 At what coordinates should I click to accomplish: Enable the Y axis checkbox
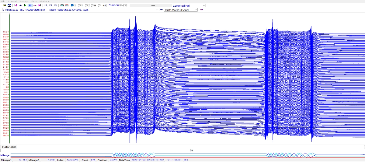pos(79,5)
